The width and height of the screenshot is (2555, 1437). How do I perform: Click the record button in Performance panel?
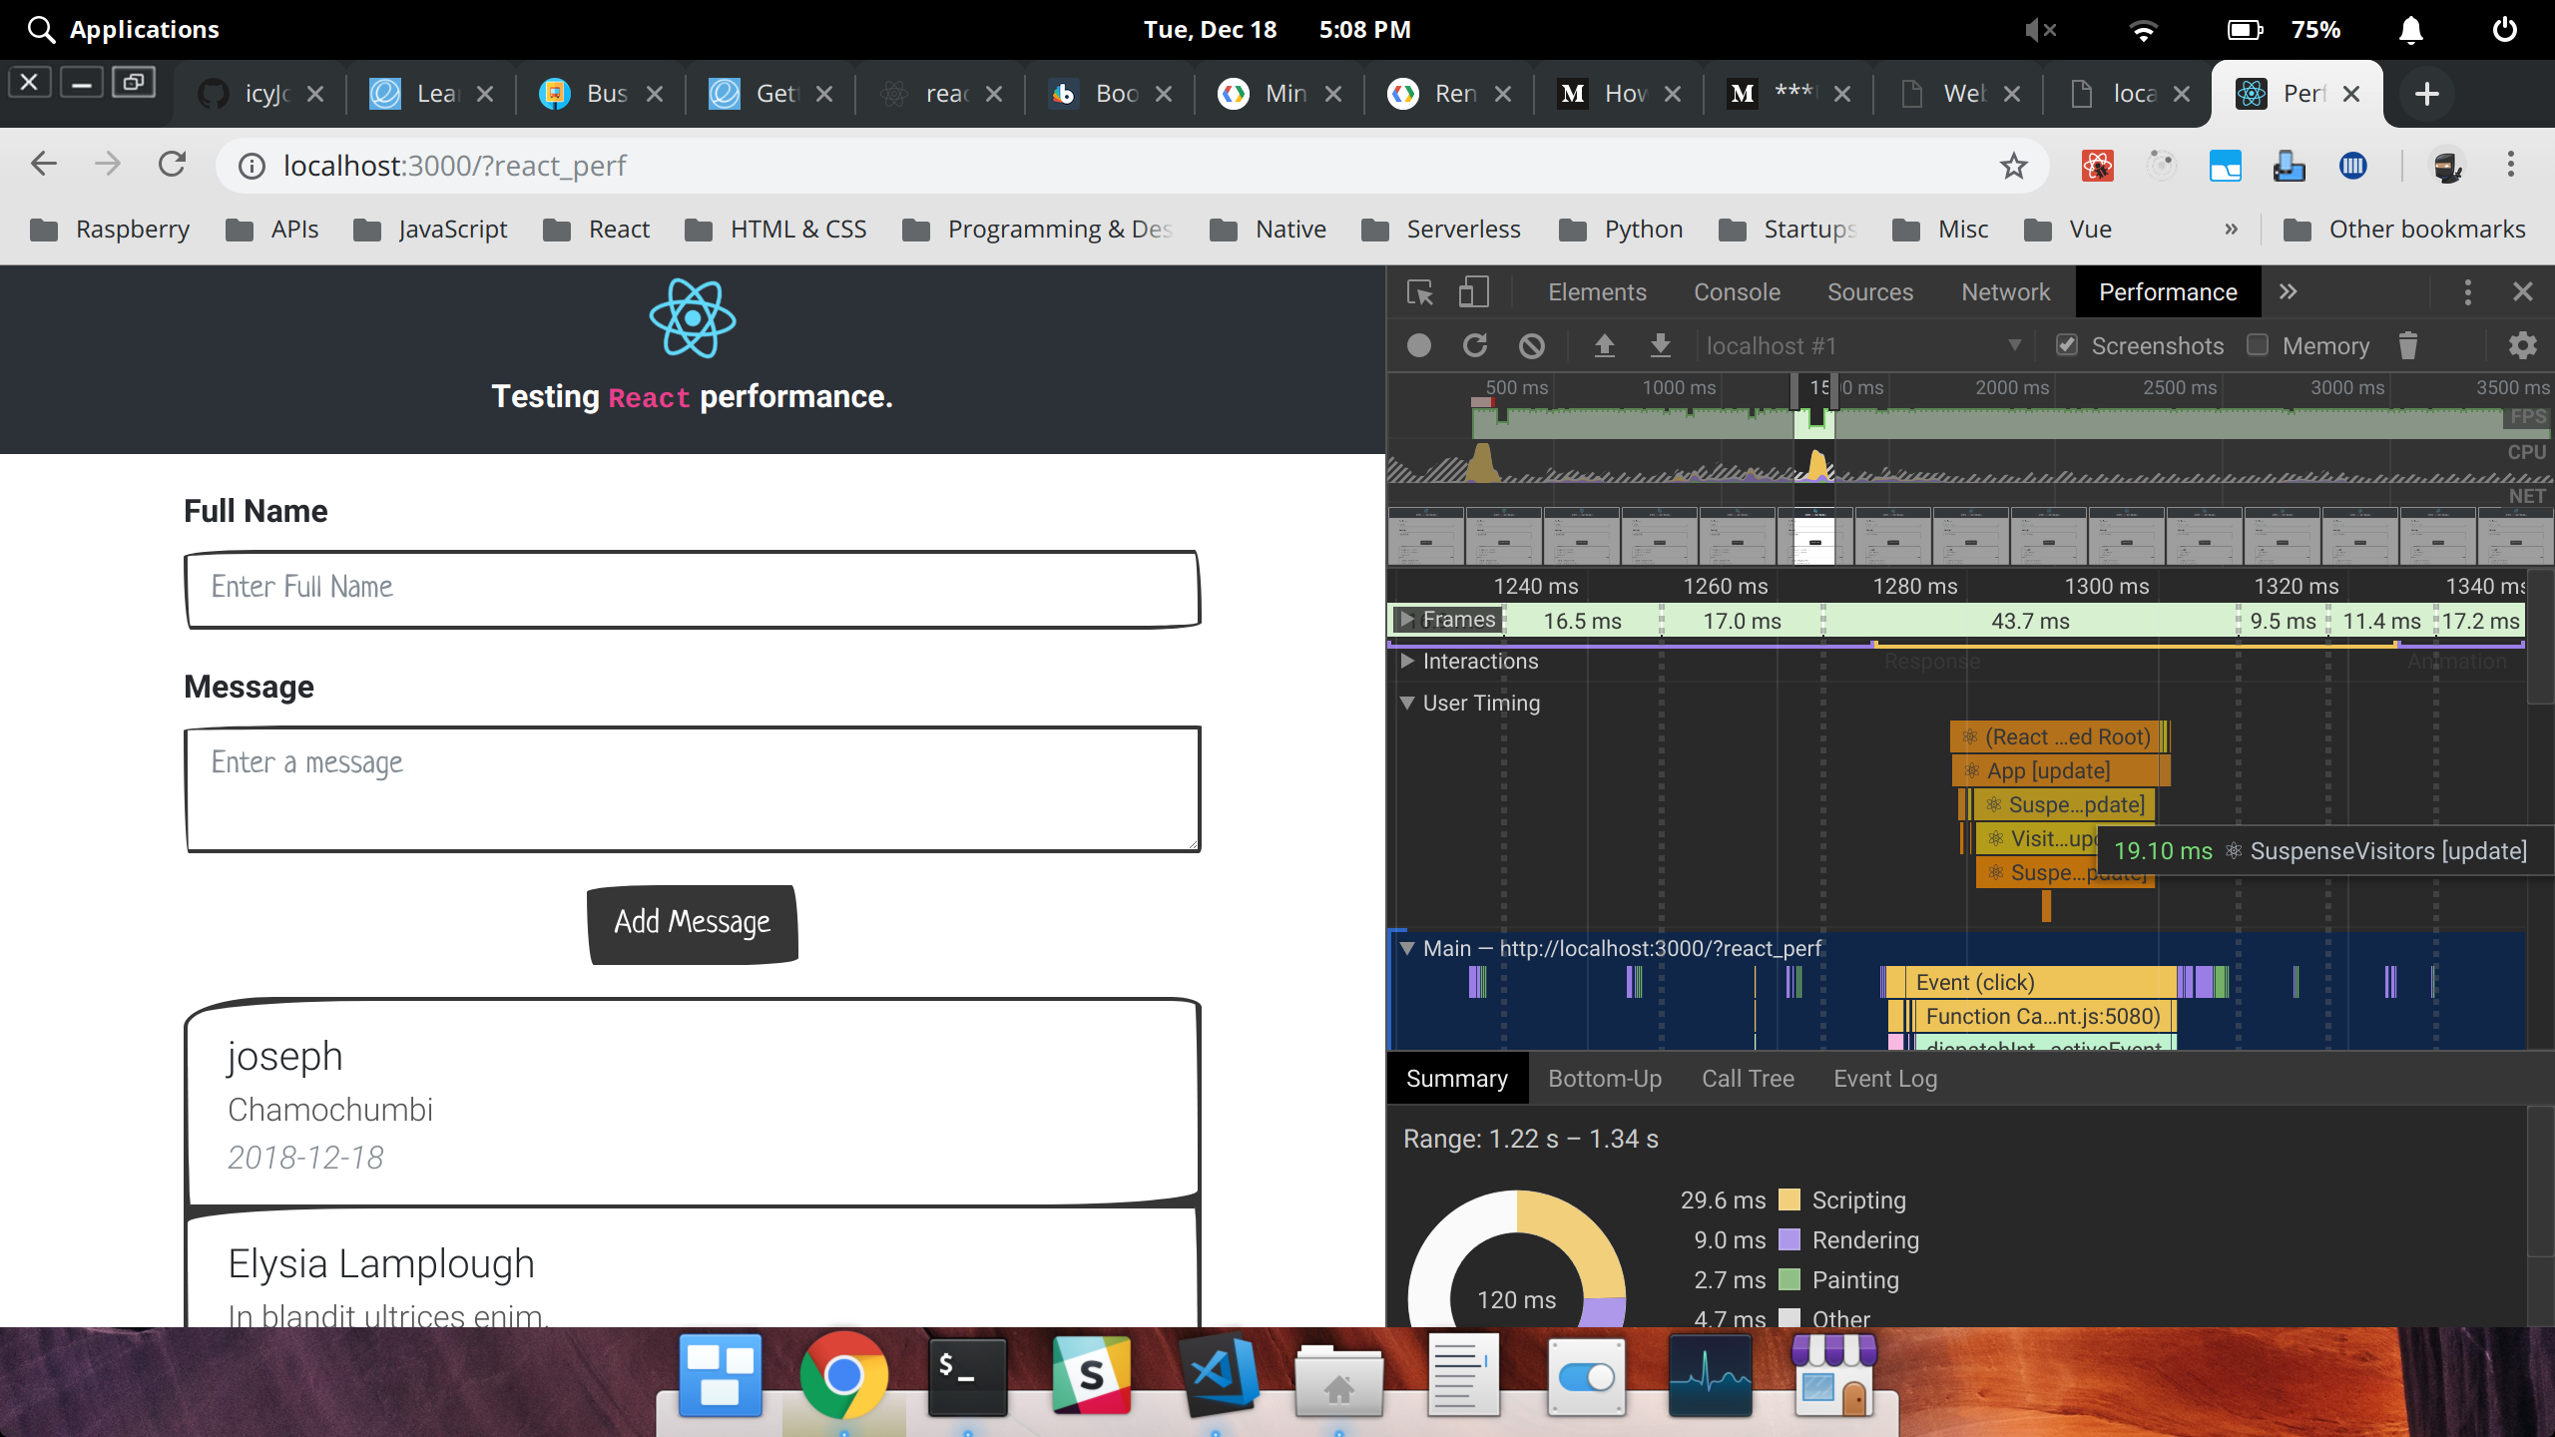point(1418,345)
